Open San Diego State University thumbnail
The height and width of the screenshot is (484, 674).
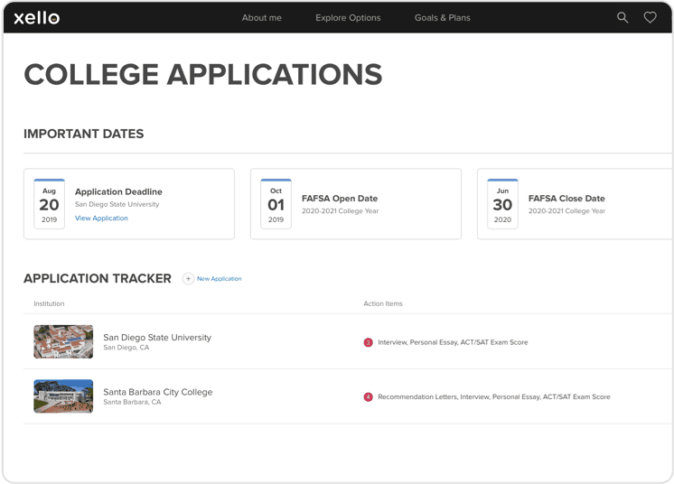point(63,341)
